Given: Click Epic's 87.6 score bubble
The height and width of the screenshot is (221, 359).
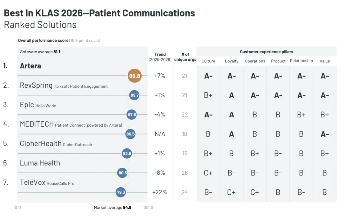Looking at the screenshot, I should coord(132,115).
